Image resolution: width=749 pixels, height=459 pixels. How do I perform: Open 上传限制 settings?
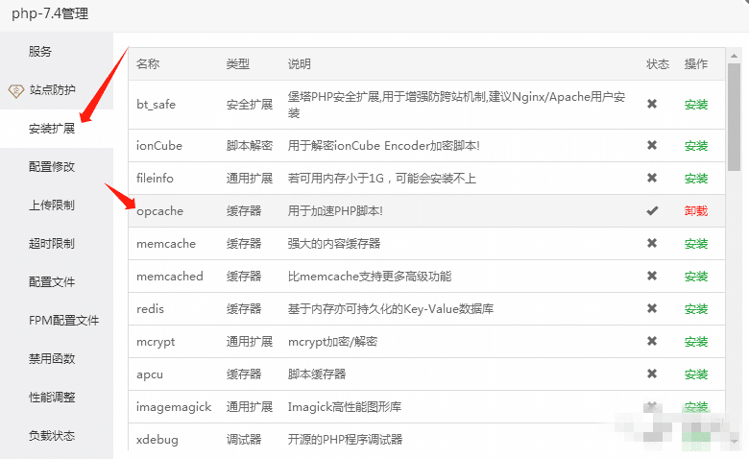[x=52, y=205]
